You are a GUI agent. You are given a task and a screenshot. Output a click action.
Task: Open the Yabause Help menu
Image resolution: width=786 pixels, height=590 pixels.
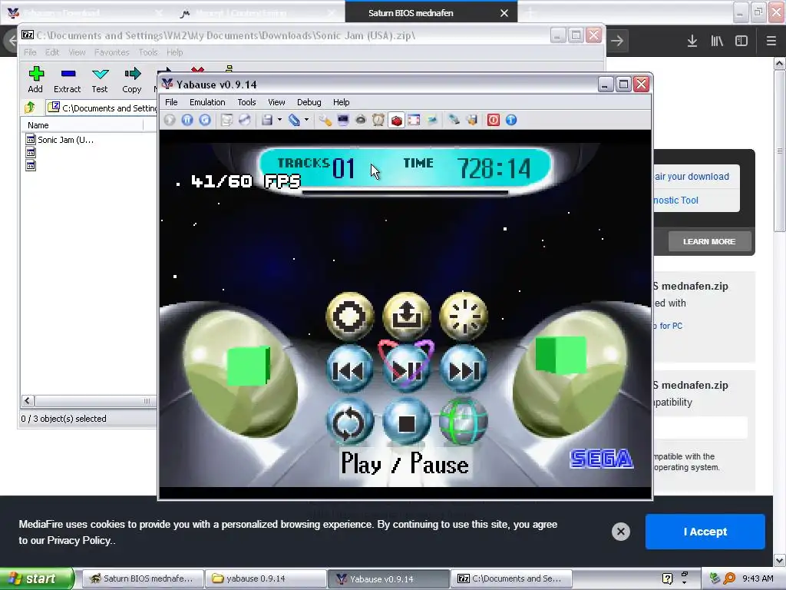(341, 102)
